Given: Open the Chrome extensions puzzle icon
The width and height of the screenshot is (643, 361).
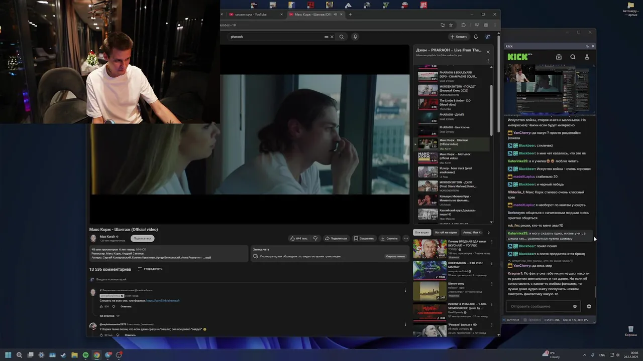Looking at the screenshot, I should point(463,25).
